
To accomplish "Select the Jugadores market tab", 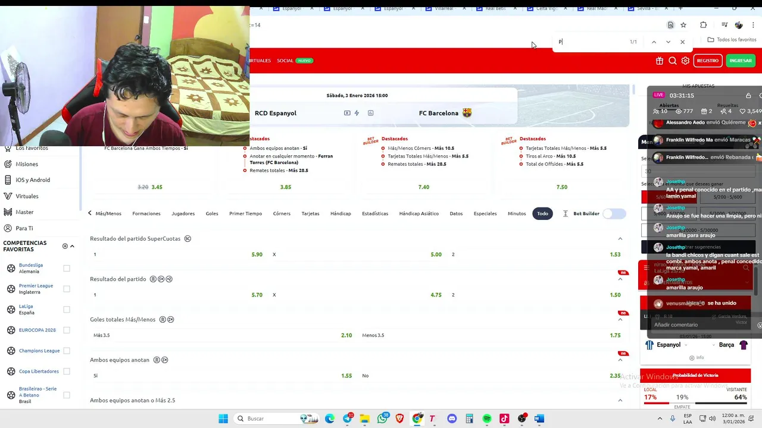I will 183,213.
